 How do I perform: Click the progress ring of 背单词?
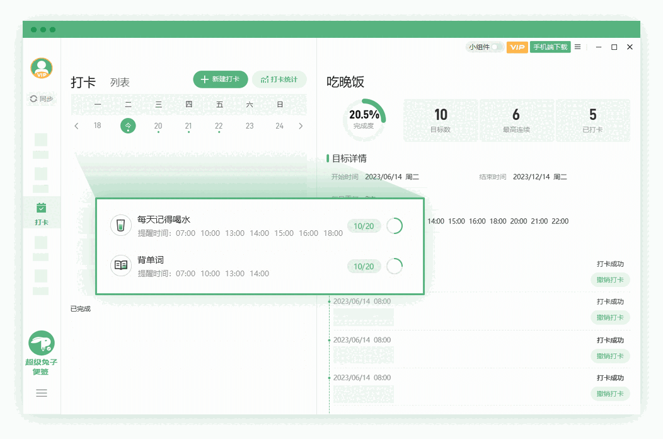coord(395,266)
